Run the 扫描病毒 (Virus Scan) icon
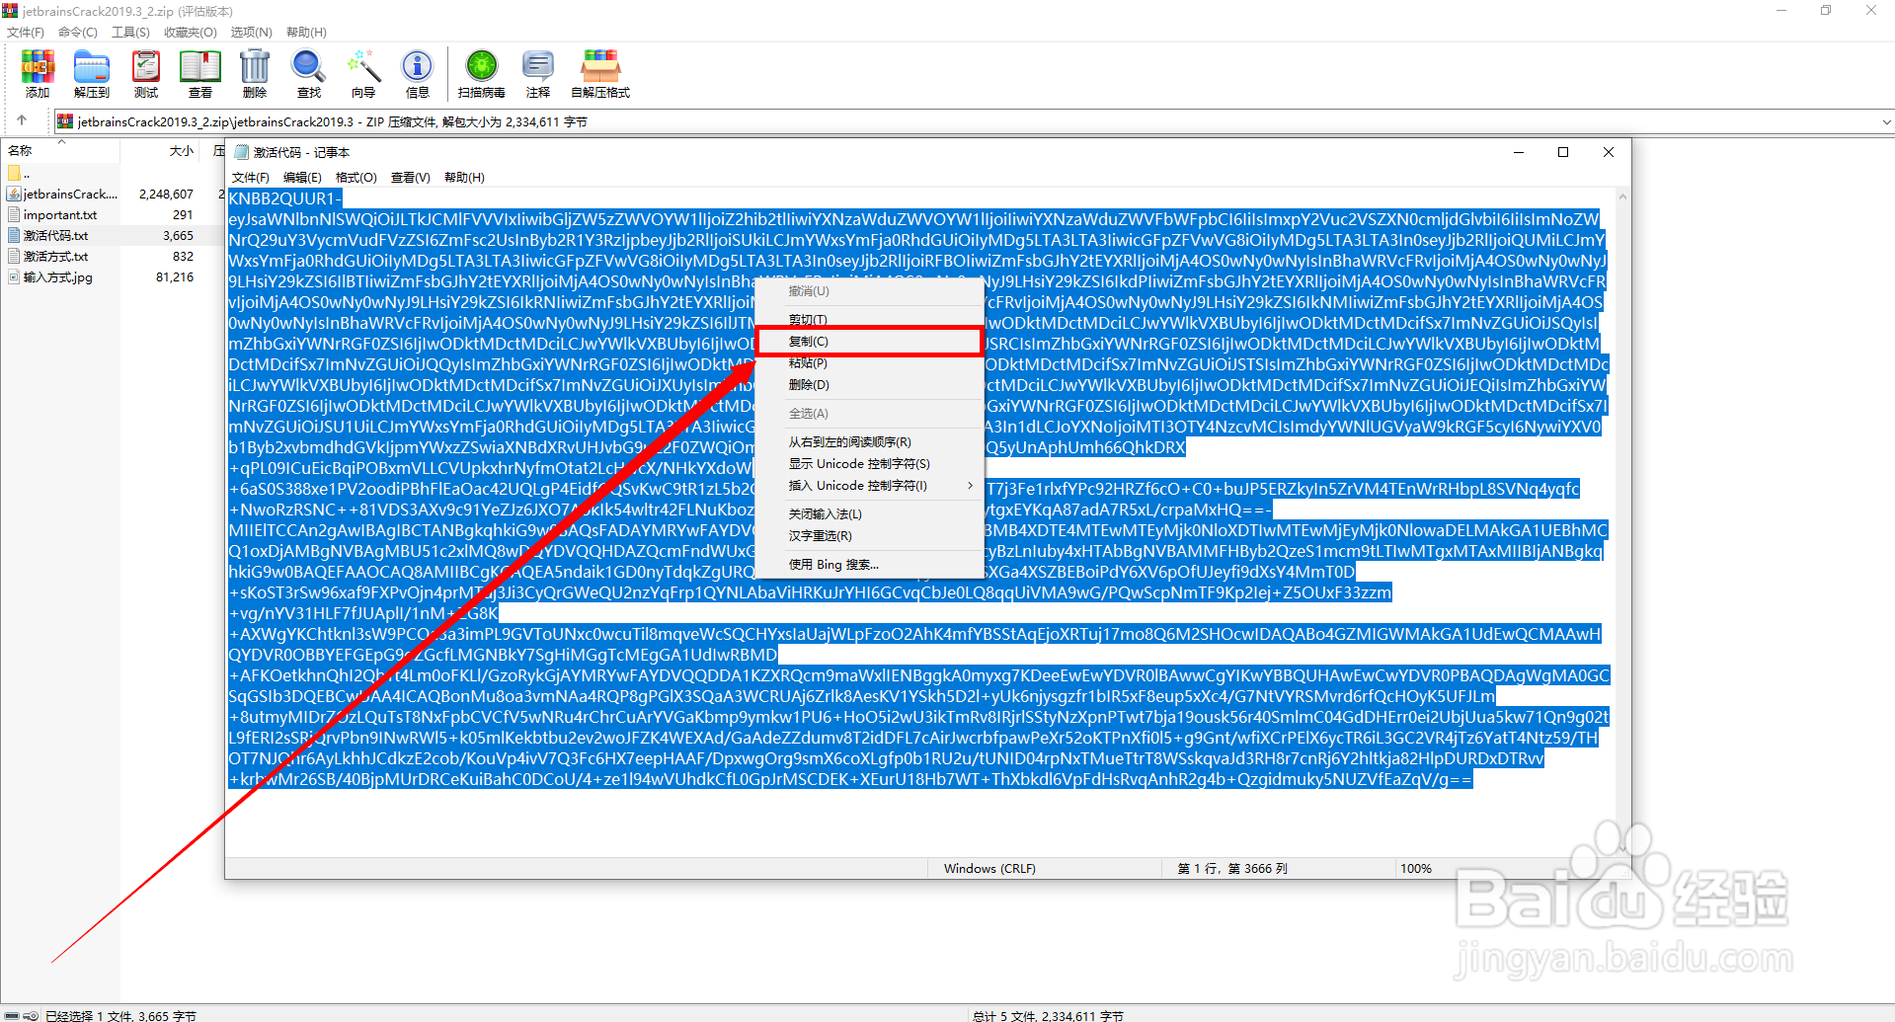1895x1022 pixels. click(481, 72)
